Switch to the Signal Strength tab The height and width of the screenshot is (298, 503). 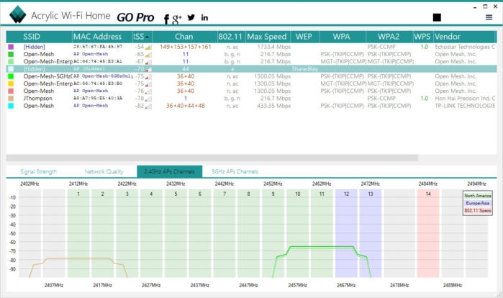[38, 171]
